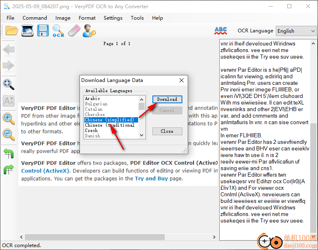Save with the floppy disk icon
The image size is (318, 250).
(x=43, y=31)
